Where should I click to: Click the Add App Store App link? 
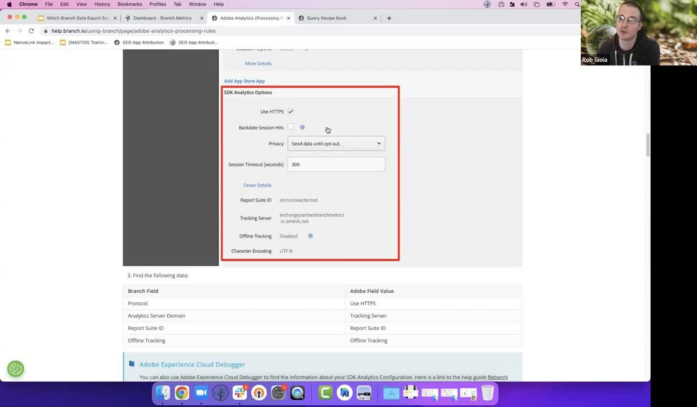pyautogui.click(x=244, y=81)
